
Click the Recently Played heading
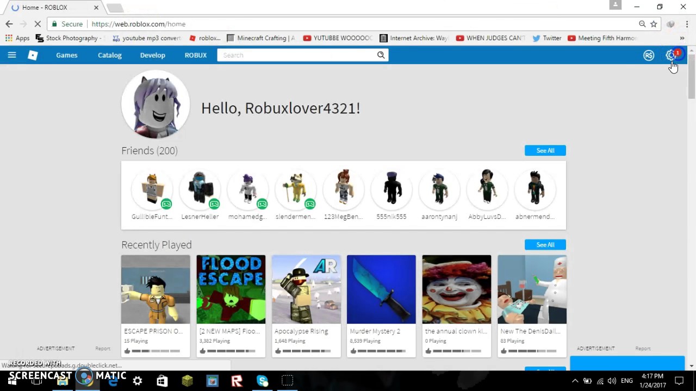tap(157, 245)
